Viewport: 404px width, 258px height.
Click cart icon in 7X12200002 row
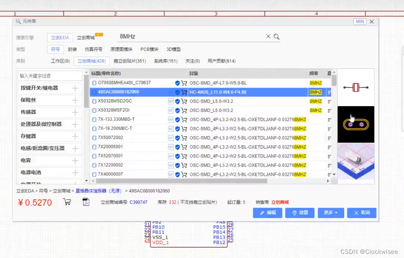(x=184, y=165)
